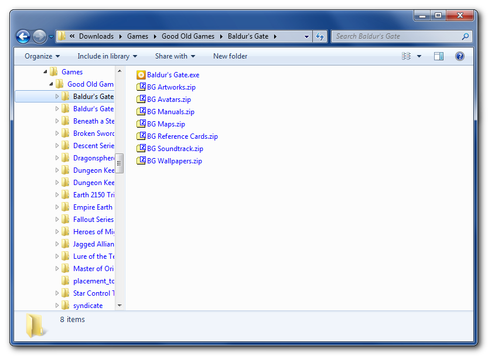The image size is (488, 356).
Task: Click the Search Baldur's Gate field
Action: pyautogui.click(x=397, y=36)
